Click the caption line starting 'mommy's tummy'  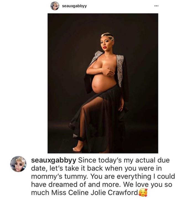103,177
